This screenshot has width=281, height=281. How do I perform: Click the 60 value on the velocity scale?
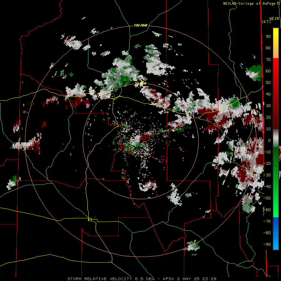(268, 71)
